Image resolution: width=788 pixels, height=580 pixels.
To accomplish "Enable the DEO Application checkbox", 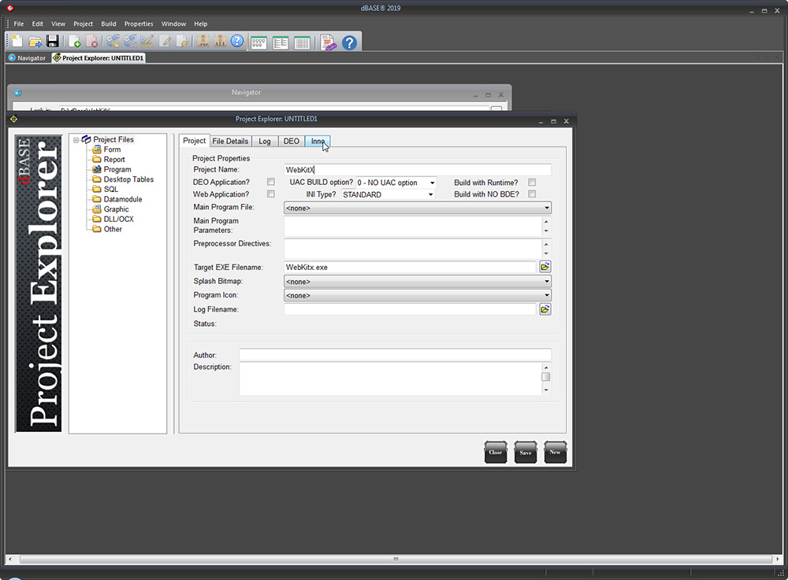I will pyautogui.click(x=271, y=182).
